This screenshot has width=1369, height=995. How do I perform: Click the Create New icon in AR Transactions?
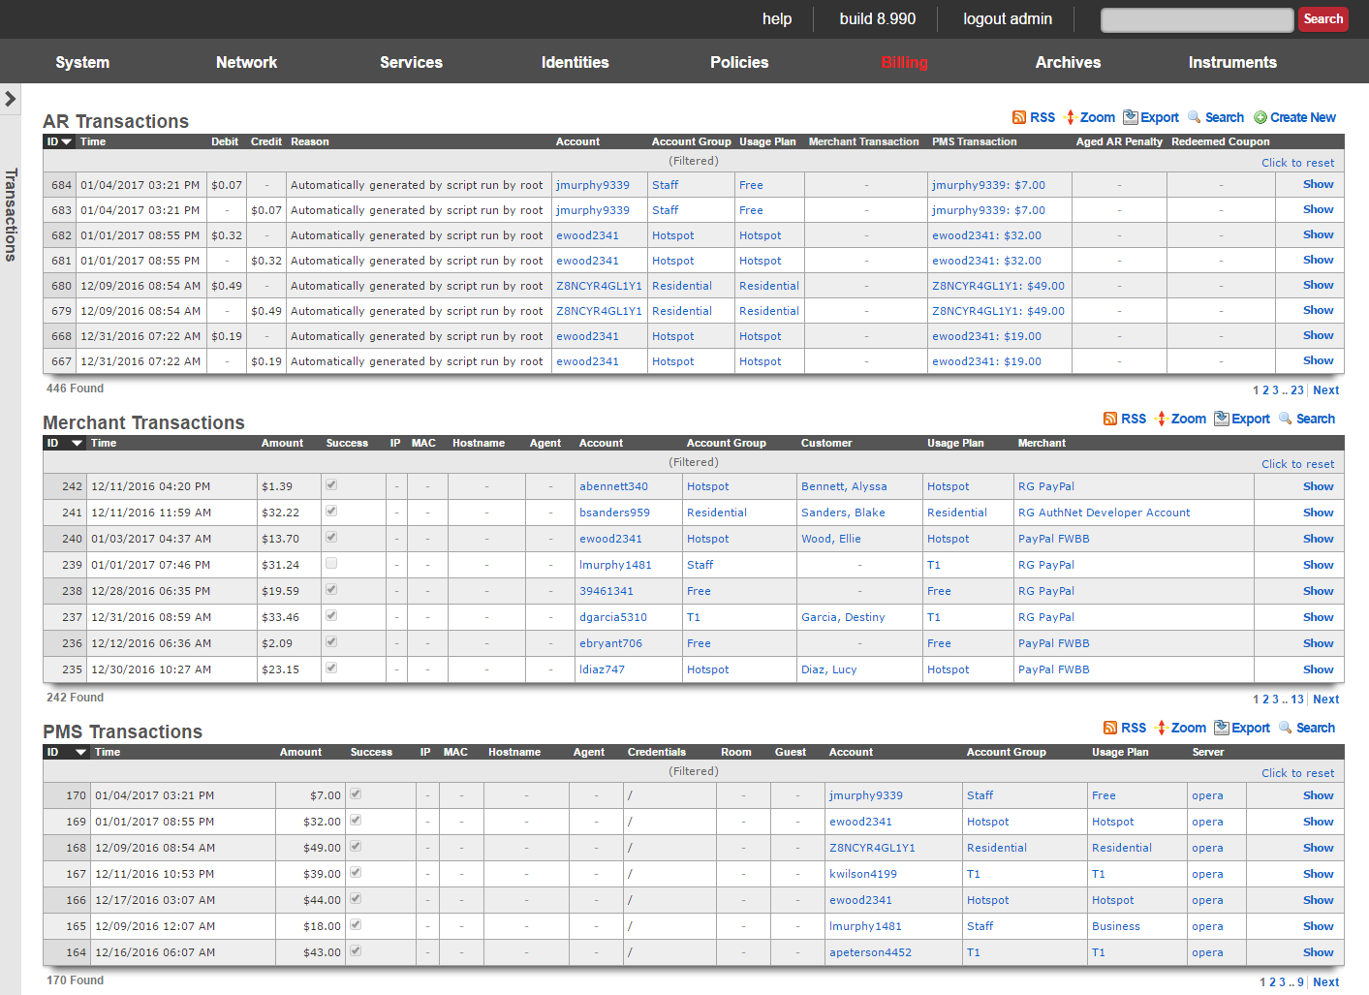tap(1260, 117)
